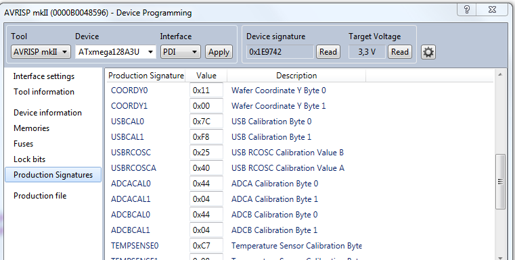Go to Device information section
This screenshot has height=260, width=515.
click(x=47, y=113)
